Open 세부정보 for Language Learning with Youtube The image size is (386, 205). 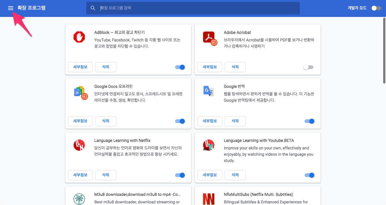[x=210, y=175]
